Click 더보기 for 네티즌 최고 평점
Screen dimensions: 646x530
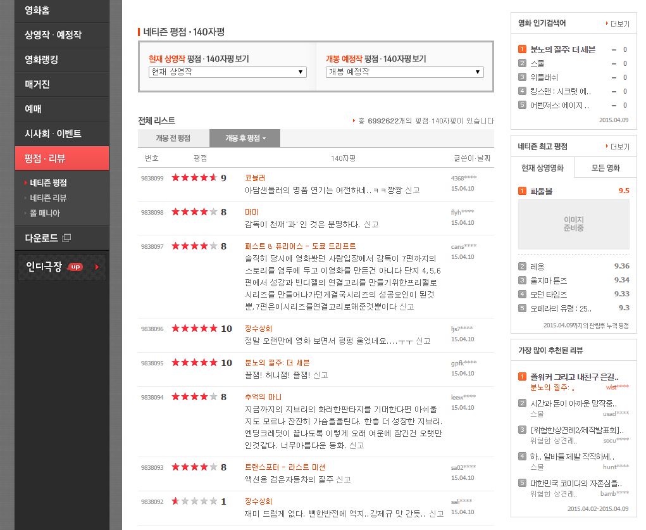pos(618,147)
